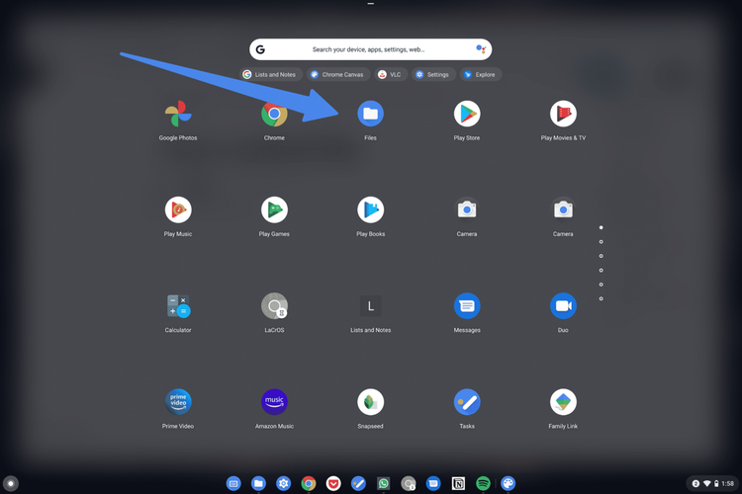Viewport: 742px width, 494px height.
Task: Select the Lists and Notes suggestion chip
Action: click(x=271, y=74)
